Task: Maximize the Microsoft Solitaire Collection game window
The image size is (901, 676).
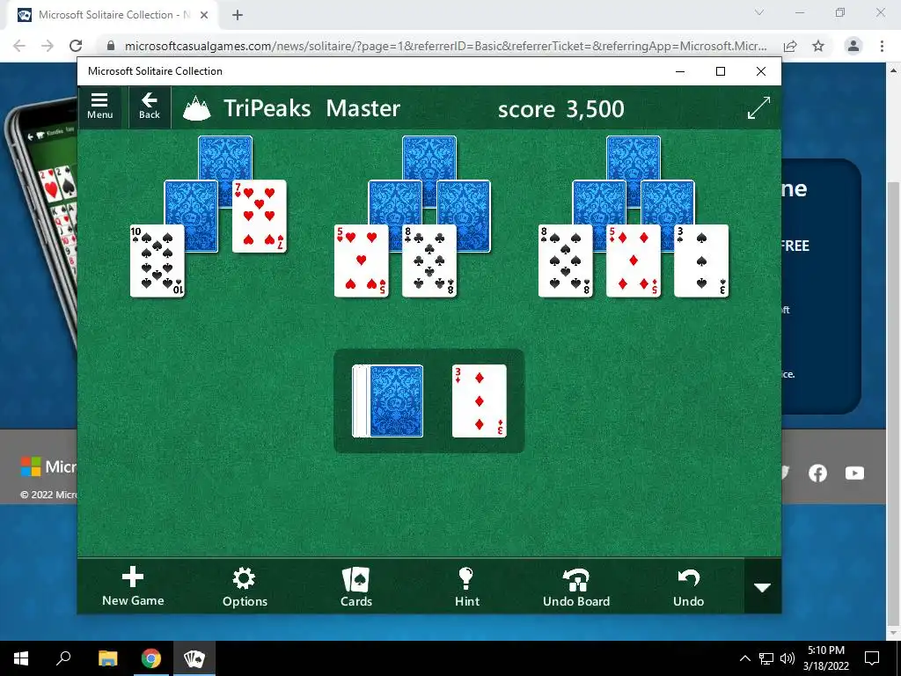Action: (x=721, y=71)
